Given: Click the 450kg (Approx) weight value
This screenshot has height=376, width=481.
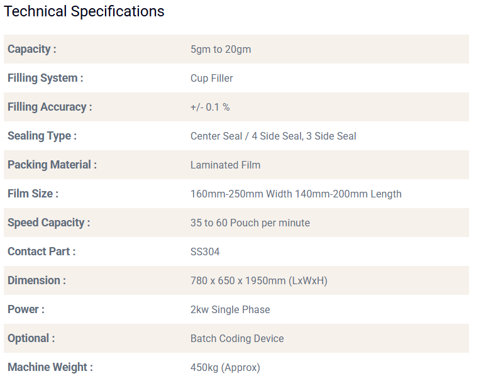Looking at the screenshot, I should coord(225,367).
